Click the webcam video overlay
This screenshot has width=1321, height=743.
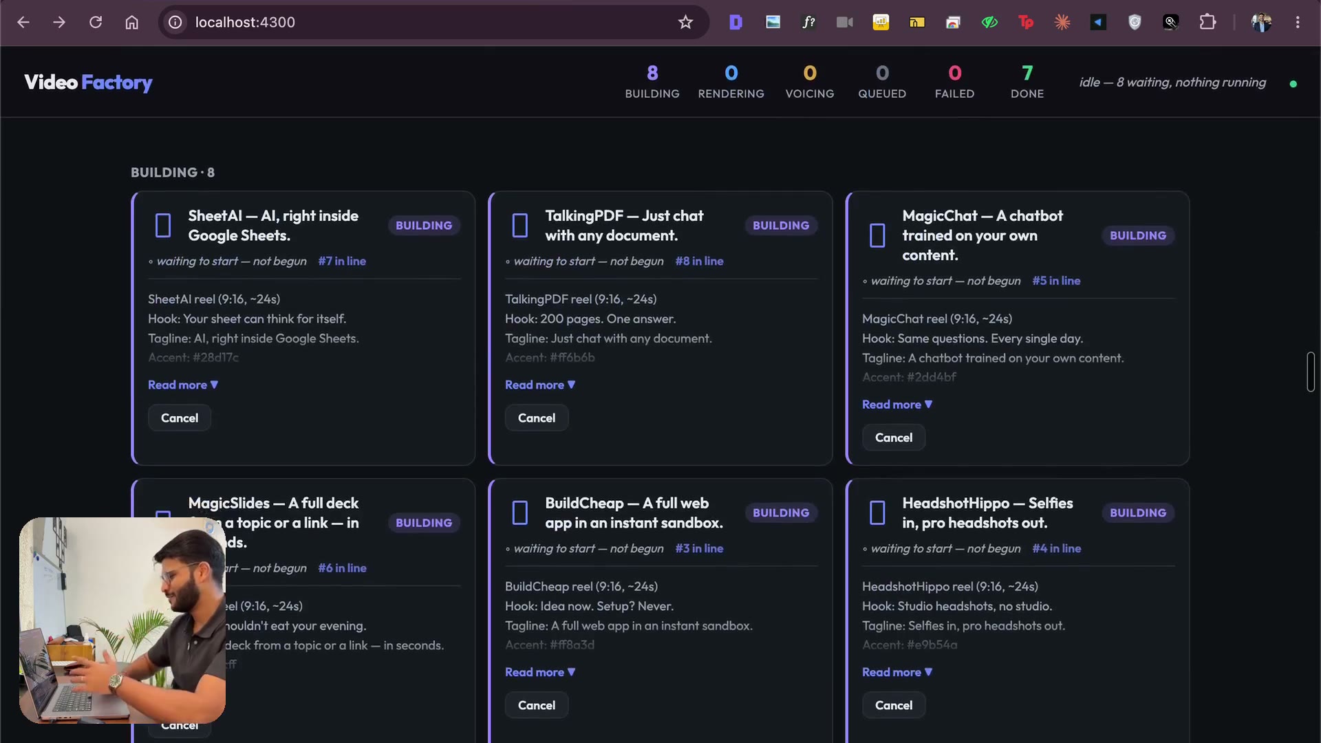[x=122, y=621]
